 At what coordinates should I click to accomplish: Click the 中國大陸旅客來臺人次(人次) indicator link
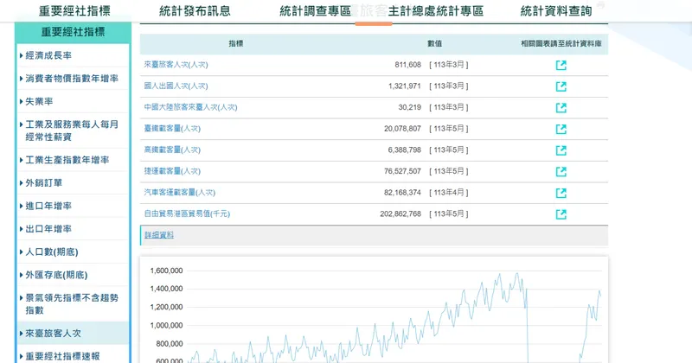click(190, 107)
